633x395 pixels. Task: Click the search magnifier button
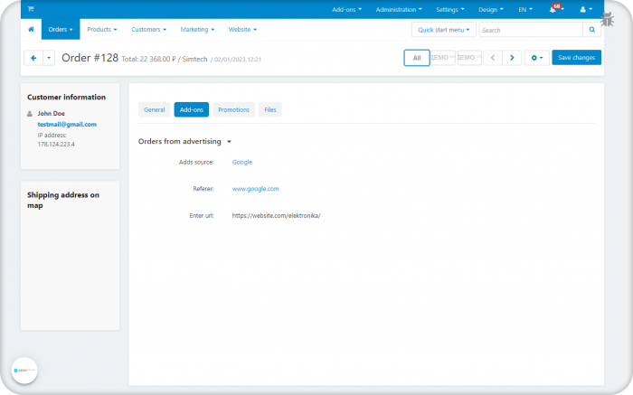(x=591, y=30)
